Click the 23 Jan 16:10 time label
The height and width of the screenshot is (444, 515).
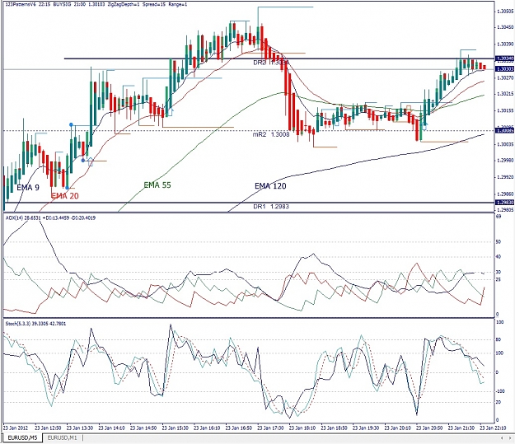tap(207, 428)
